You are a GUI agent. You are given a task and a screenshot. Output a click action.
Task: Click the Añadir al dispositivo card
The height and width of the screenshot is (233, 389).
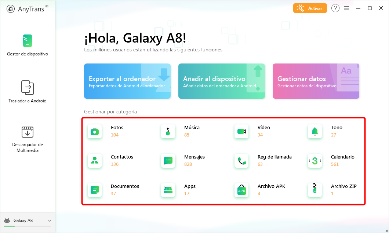(222, 81)
